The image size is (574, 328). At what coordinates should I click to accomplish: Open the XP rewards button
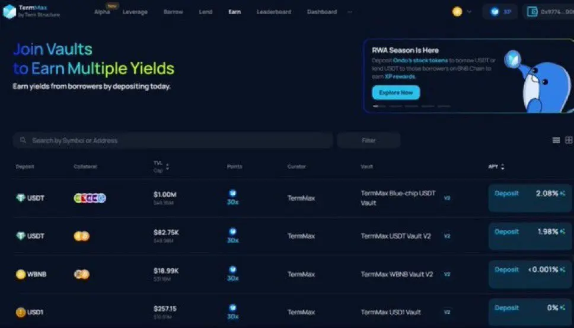(x=500, y=12)
